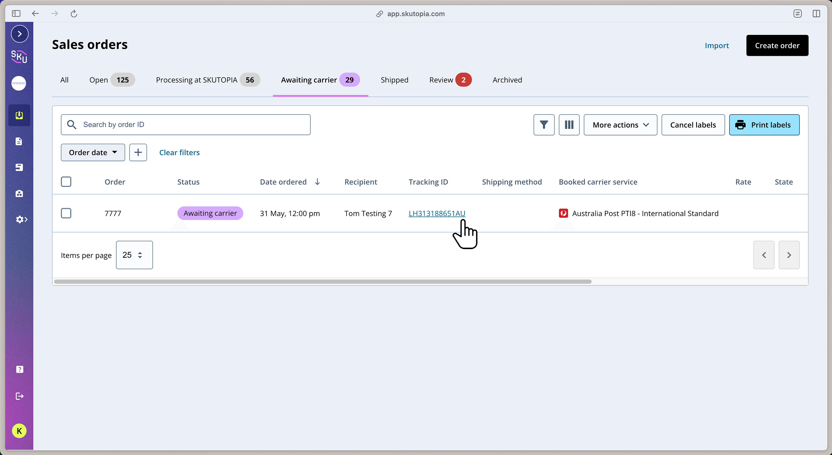Expand the More actions dropdown
The height and width of the screenshot is (455, 832).
(620, 125)
